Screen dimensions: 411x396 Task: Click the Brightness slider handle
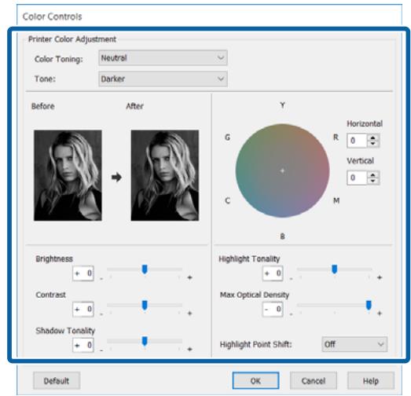(x=145, y=269)
